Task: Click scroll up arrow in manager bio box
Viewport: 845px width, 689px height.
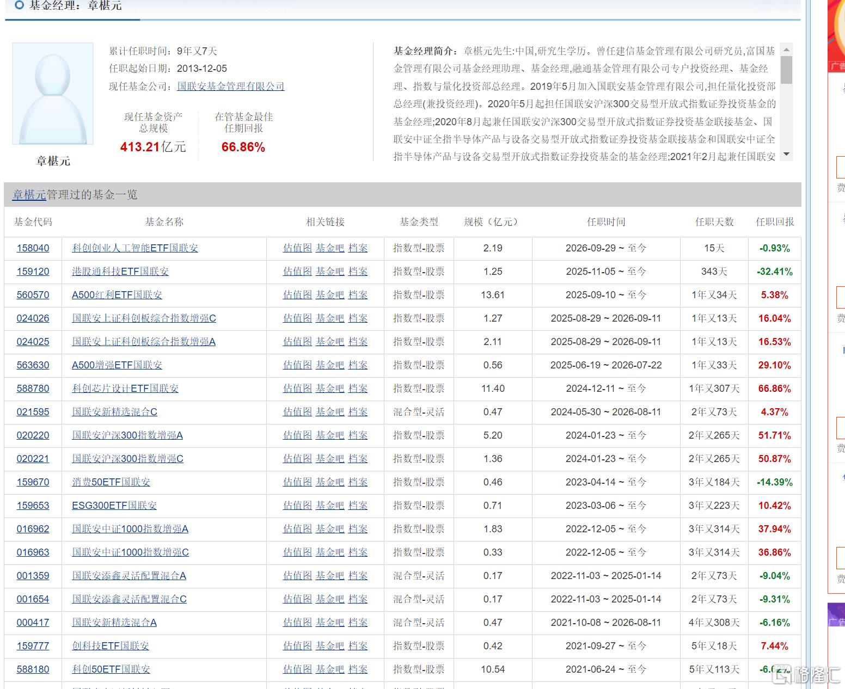Action: coord(786,50)
